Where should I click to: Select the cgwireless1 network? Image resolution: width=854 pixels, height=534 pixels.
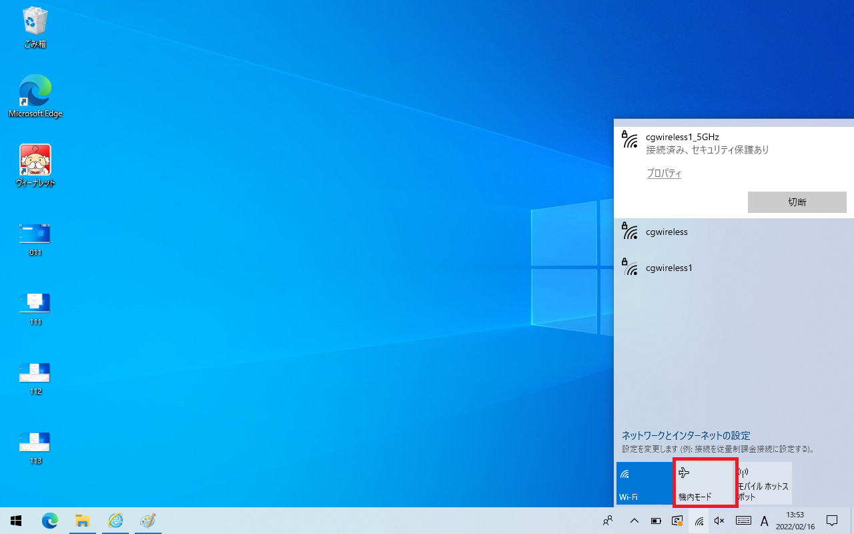(734, 268)
